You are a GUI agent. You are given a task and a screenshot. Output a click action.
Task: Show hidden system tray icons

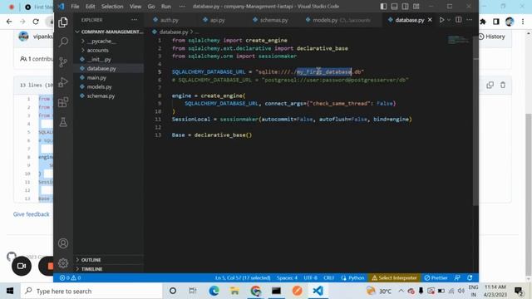[x=401, y=291]
